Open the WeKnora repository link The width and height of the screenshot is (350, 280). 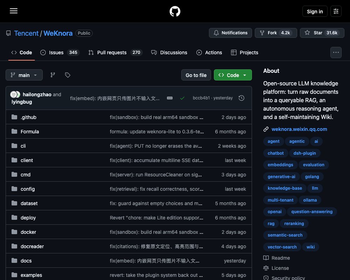click(x=58, y=33)
